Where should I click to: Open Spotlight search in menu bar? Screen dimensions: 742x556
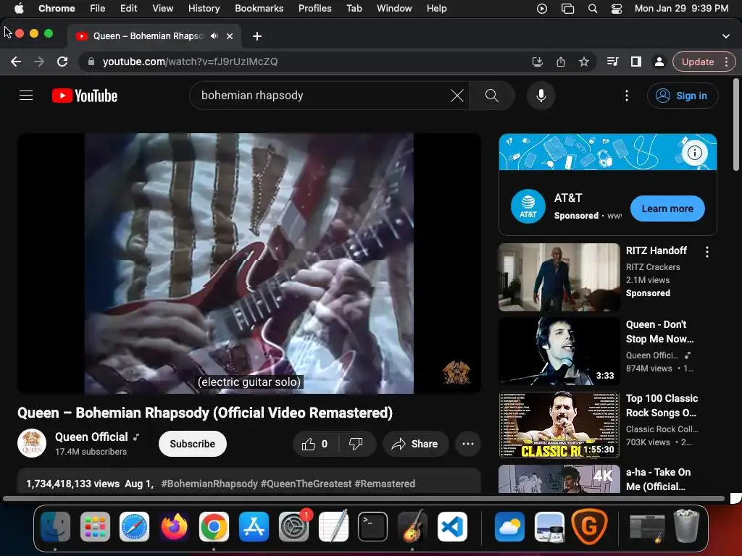[x=593, y=9]
